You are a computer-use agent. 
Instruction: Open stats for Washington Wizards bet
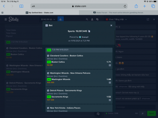tap(110, 83)
